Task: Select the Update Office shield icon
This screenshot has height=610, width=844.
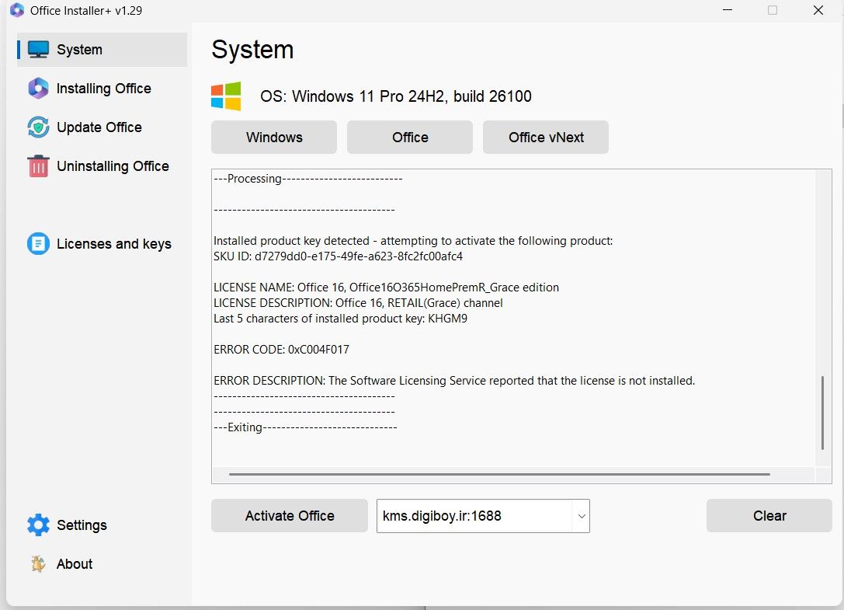Action: point(38,127)
